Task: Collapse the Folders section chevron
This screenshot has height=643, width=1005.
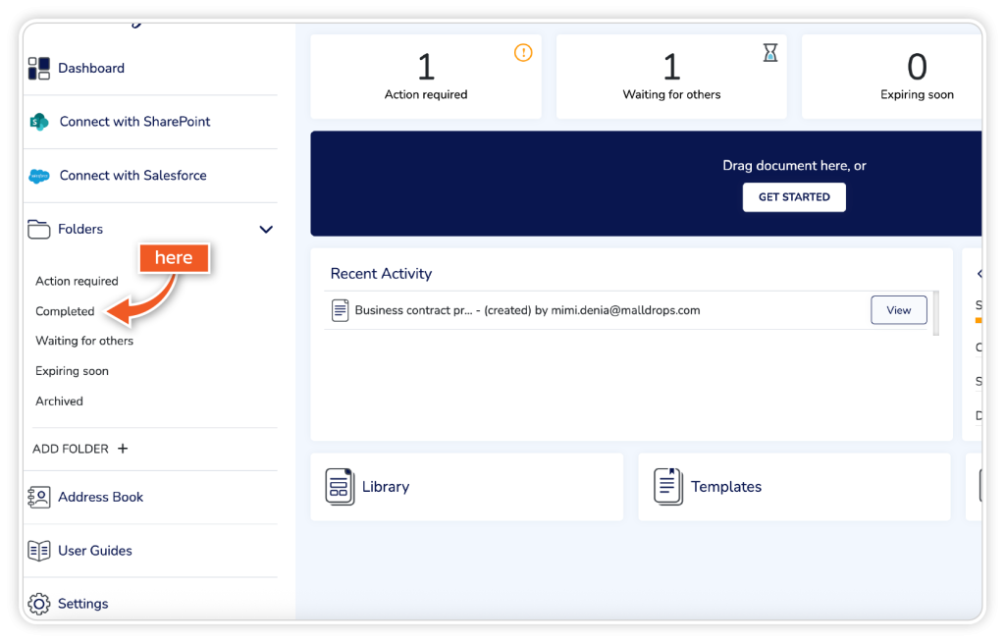Action: [x=265, y=230]
